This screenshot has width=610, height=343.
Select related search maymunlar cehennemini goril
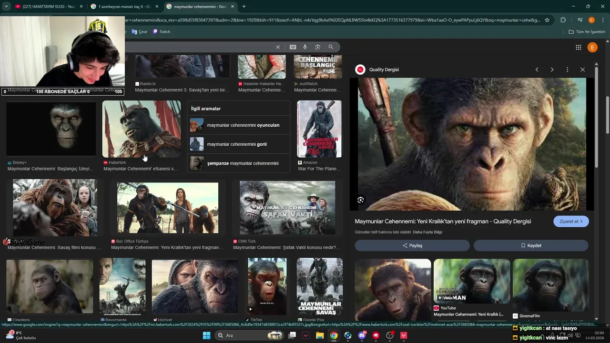[239, 144]
